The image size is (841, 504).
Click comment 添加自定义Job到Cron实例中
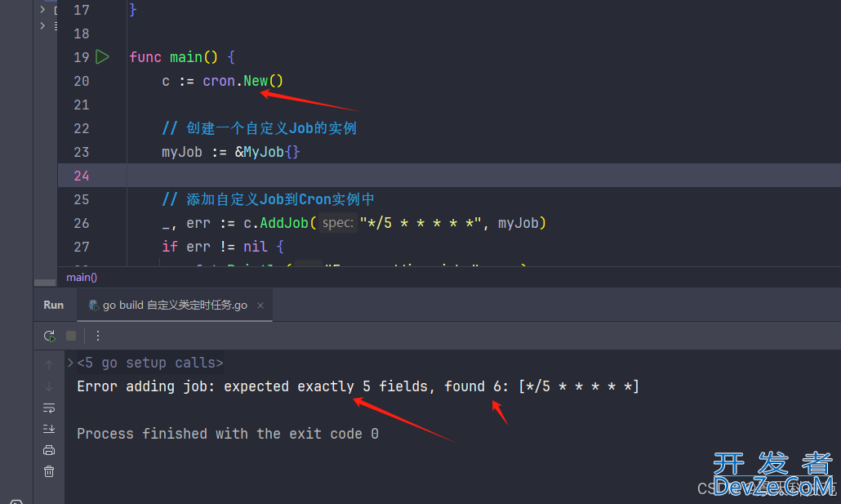268,199
